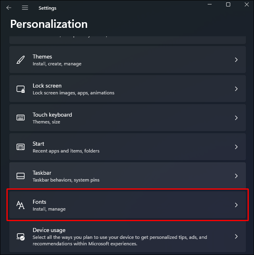
Task: Click the Taskbar icon
Action: pyautogui.click(x=21, y=176)
